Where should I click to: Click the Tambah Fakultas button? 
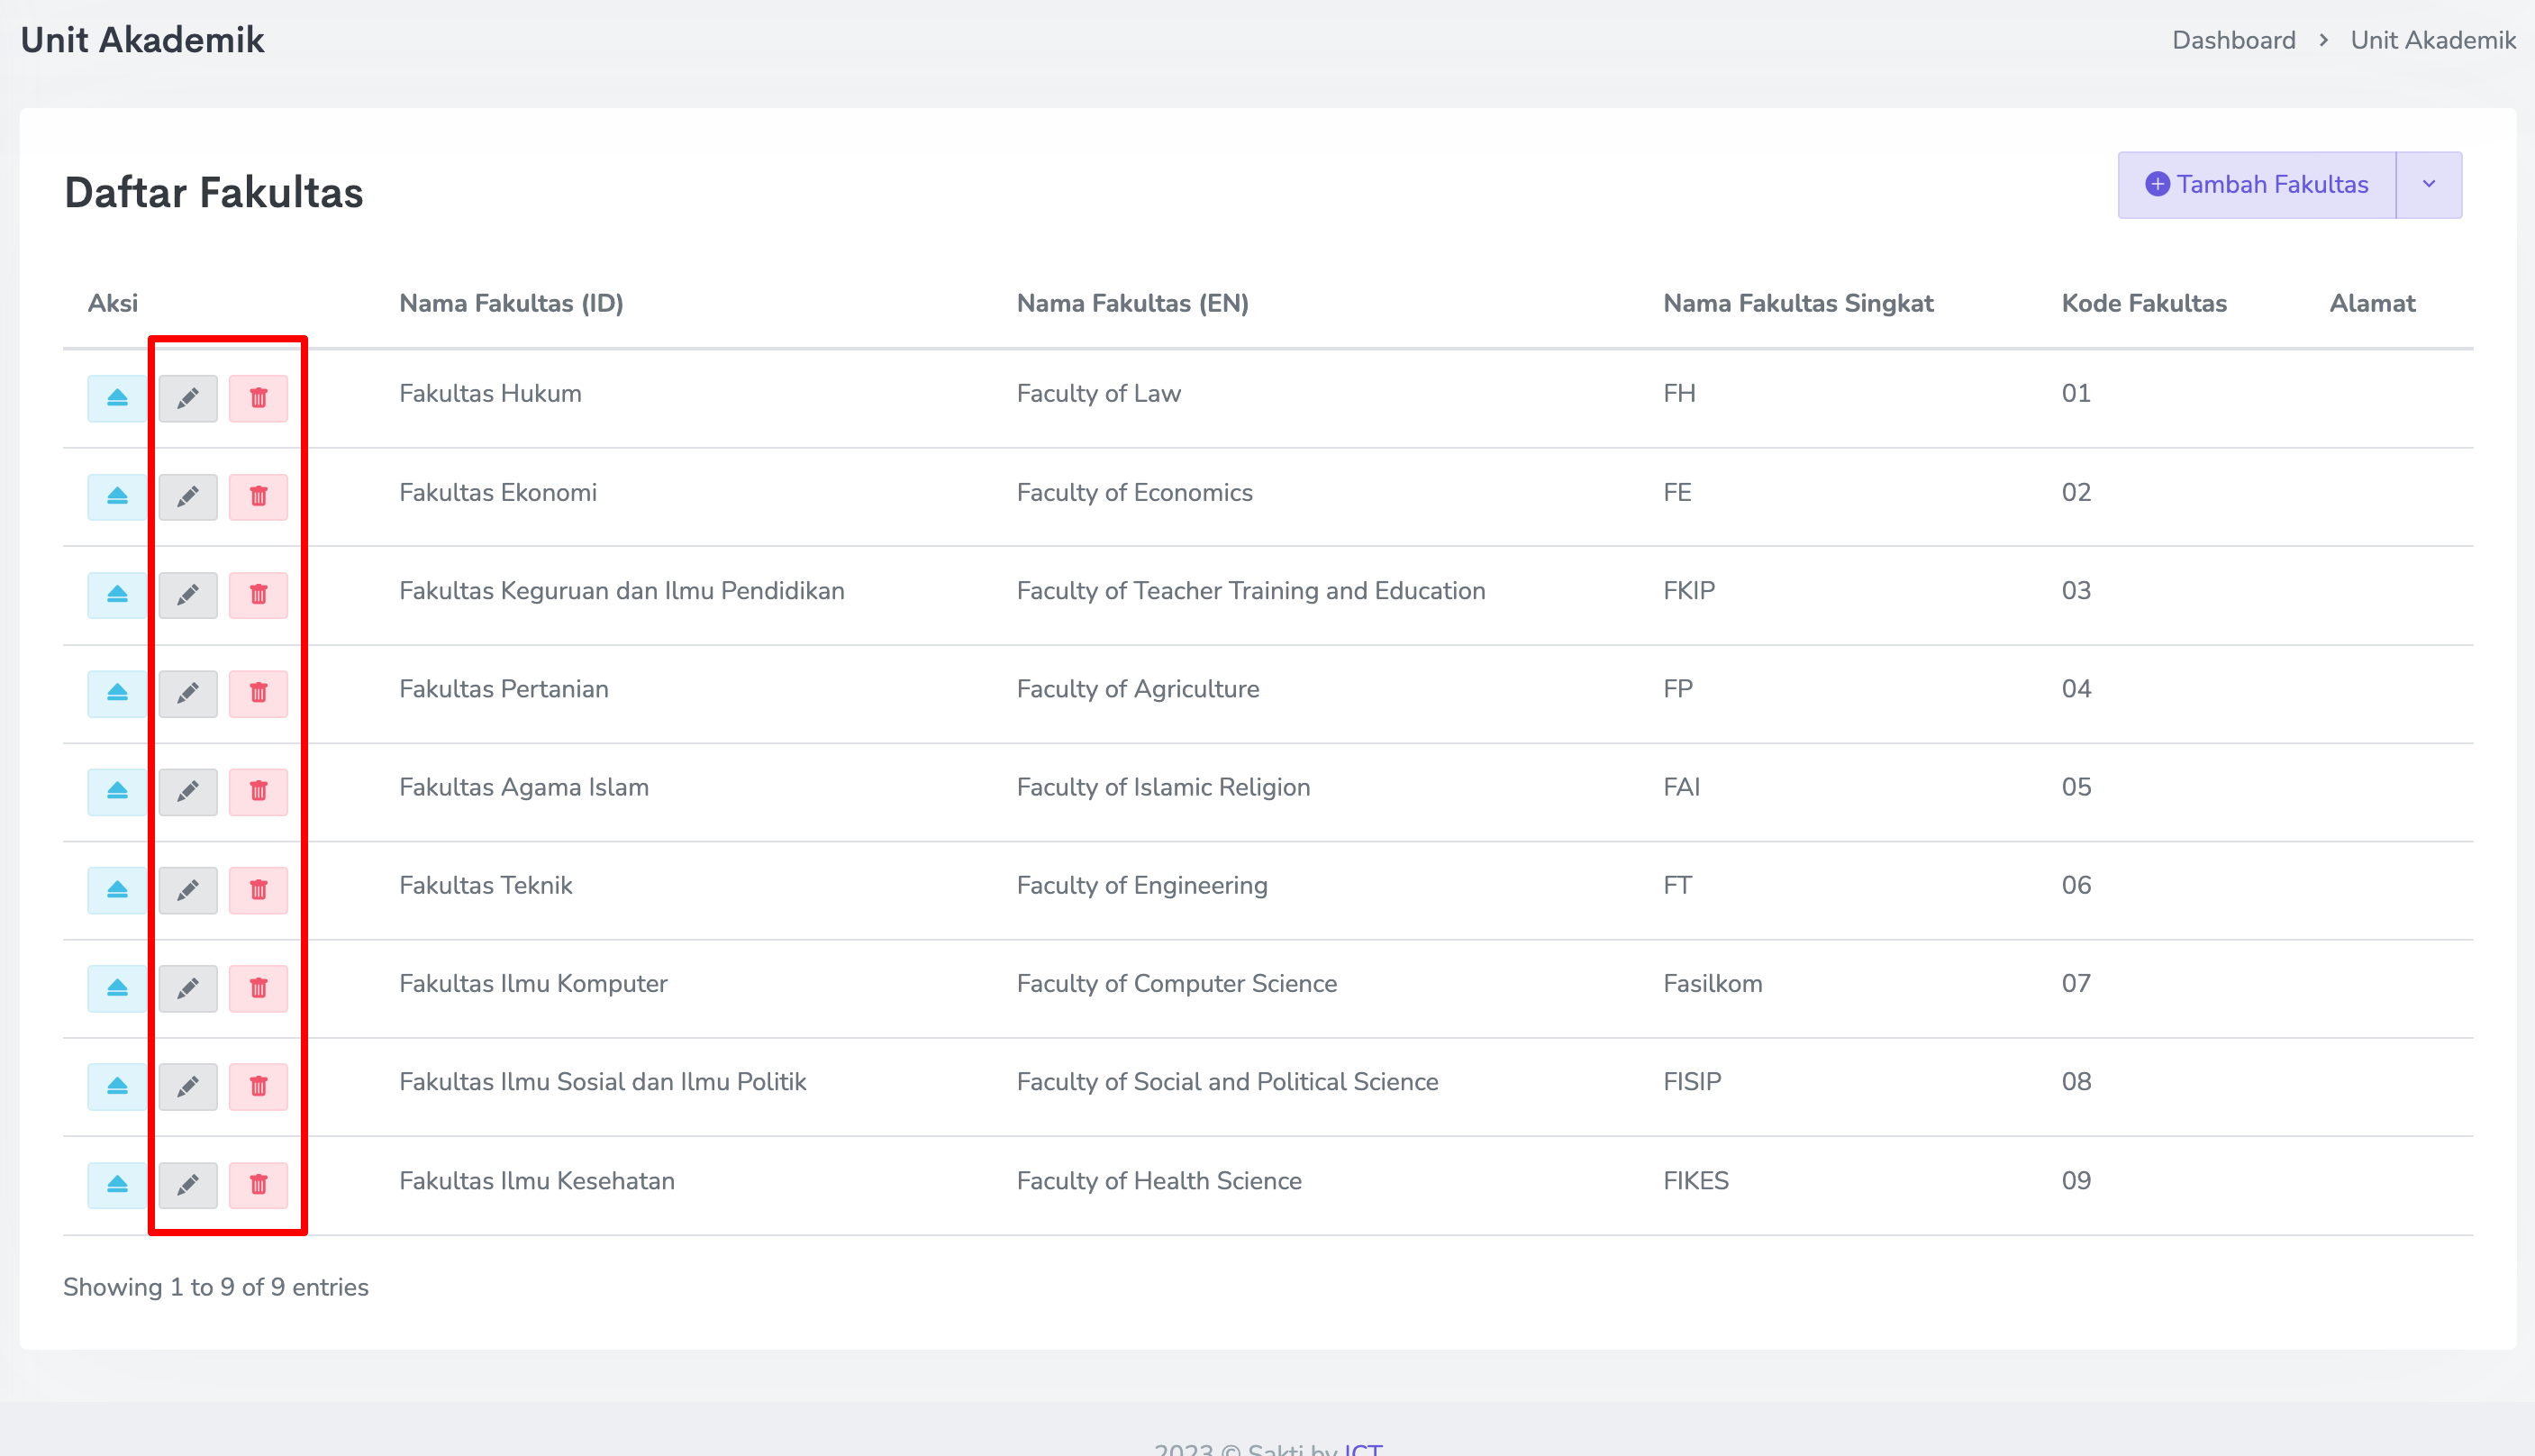(x=2256, y=184)
